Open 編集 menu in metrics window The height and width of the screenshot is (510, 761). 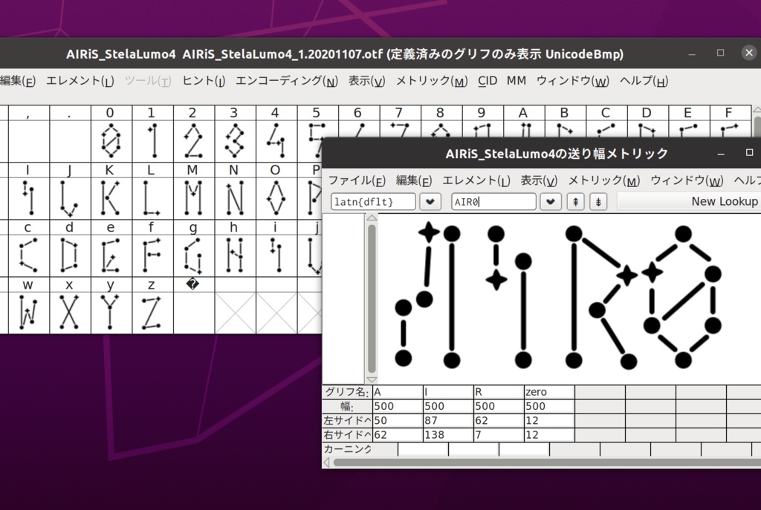[x=413, y=181]
